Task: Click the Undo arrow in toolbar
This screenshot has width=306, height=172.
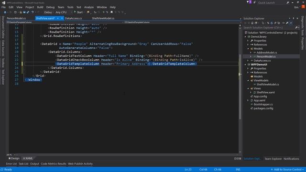Action: (x=33, y=12)
